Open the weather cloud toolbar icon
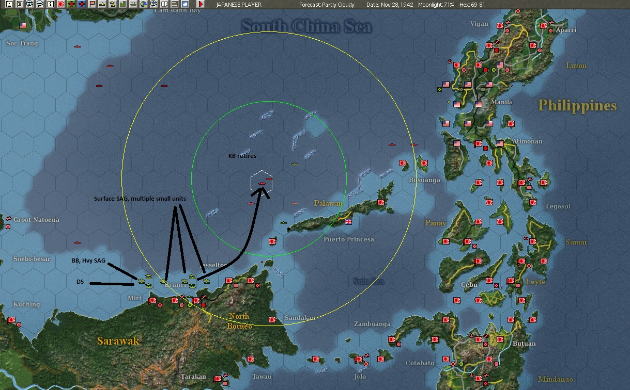630x390 pixels. (185, 4)
